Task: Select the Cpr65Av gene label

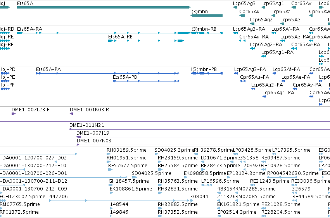Action: point(301,3)
